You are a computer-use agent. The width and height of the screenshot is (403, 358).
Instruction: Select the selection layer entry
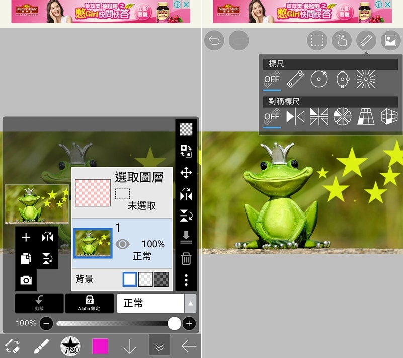coord(122,192)
